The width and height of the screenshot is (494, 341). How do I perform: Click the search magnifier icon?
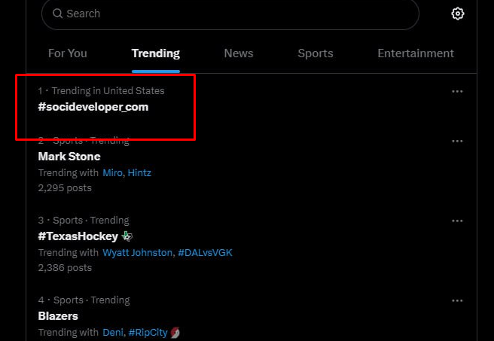point(57,14)
